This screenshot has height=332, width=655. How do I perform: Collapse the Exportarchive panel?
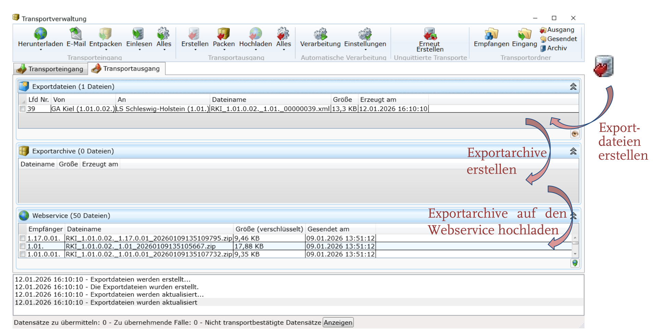[x=573, y=151]
